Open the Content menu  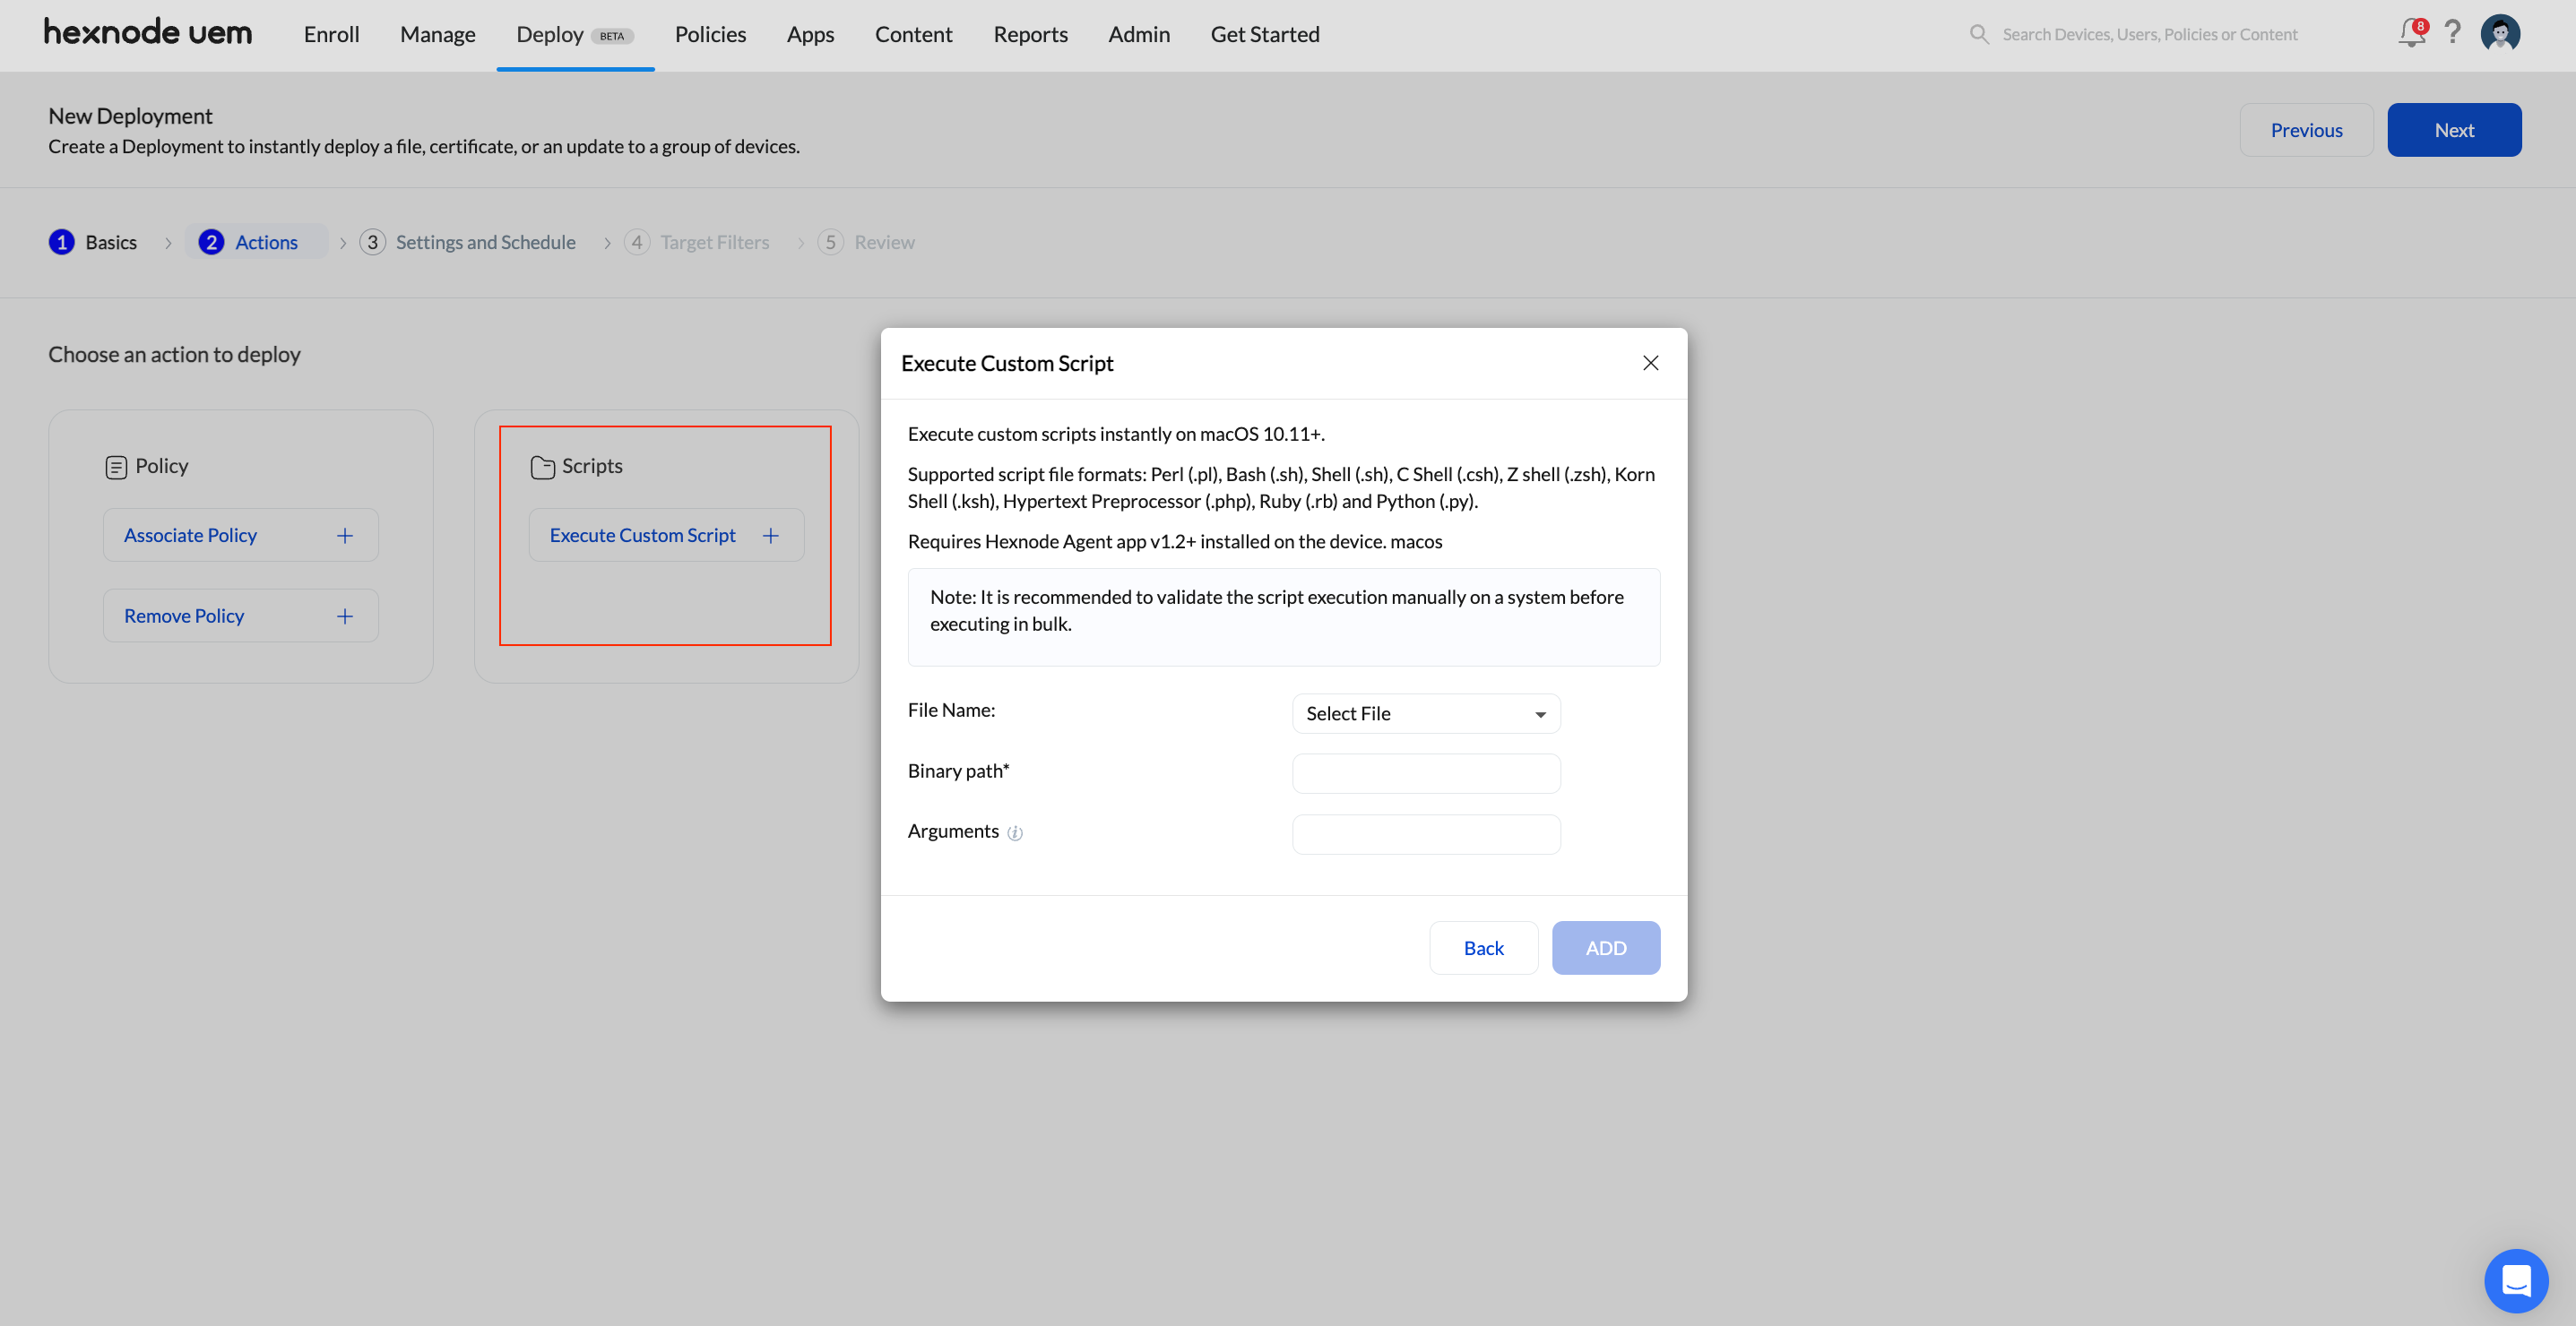coord(914,34)
